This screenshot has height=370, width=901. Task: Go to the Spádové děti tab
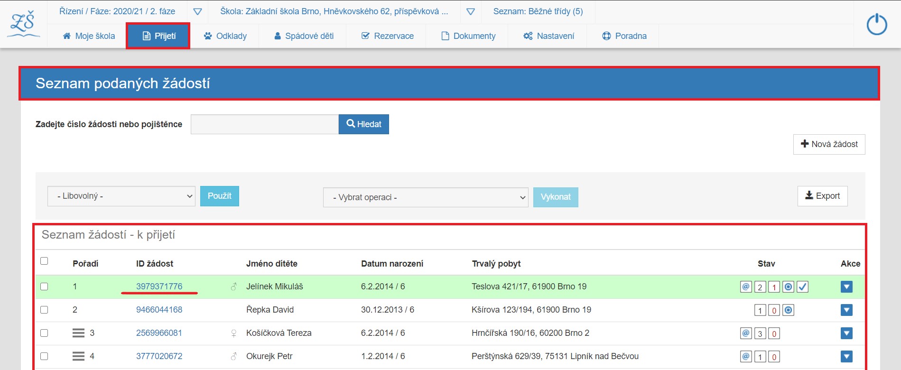(304, 36)
